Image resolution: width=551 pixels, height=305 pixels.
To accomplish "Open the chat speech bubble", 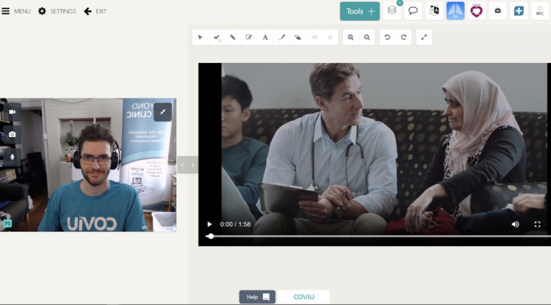I will tap(413, 11).
